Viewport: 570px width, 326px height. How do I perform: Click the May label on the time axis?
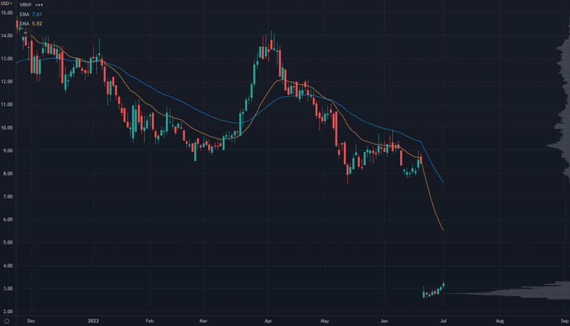pyautogui.click(x=325, y=321)
